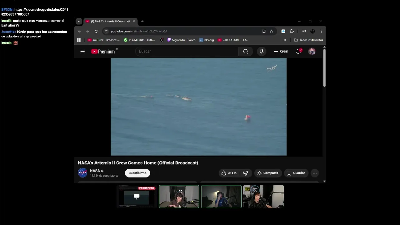Screen dimensions: 400x225
Task: Click install app icon in address bar
Action: [x=264, y=31]
